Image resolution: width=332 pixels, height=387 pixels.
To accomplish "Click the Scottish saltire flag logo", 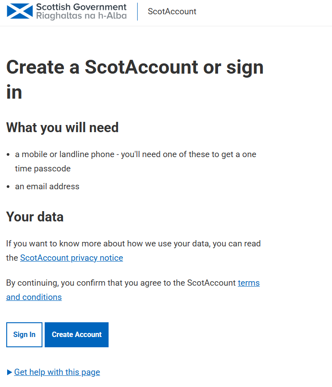I will (20, 11).
